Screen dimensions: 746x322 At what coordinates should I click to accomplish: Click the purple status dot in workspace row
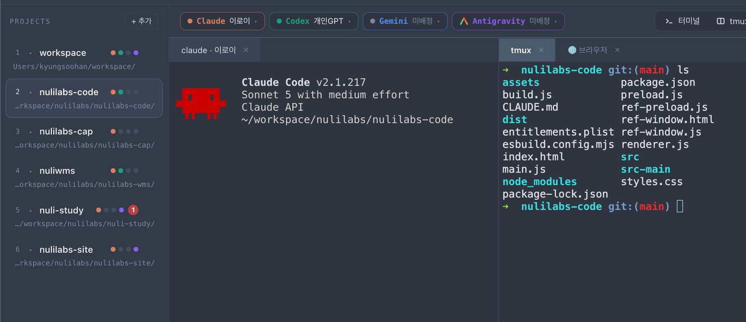tap(136, 53)
